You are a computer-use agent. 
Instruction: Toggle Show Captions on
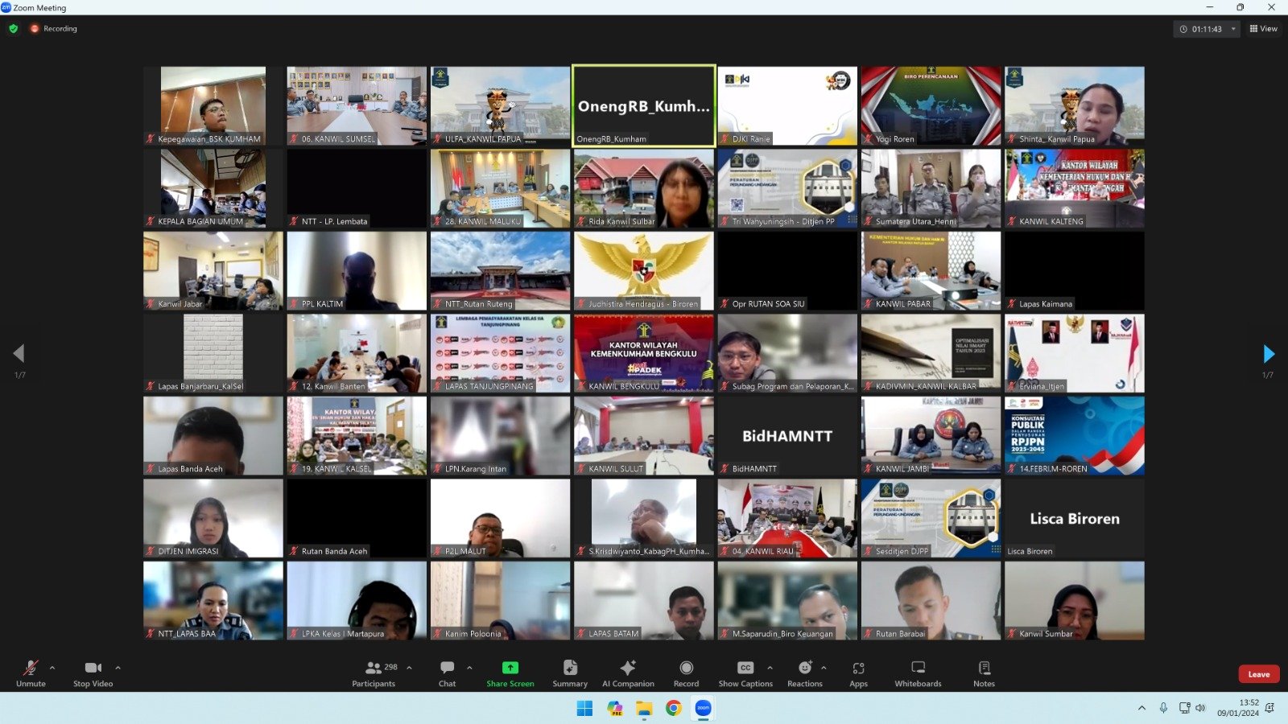point(745,673)
